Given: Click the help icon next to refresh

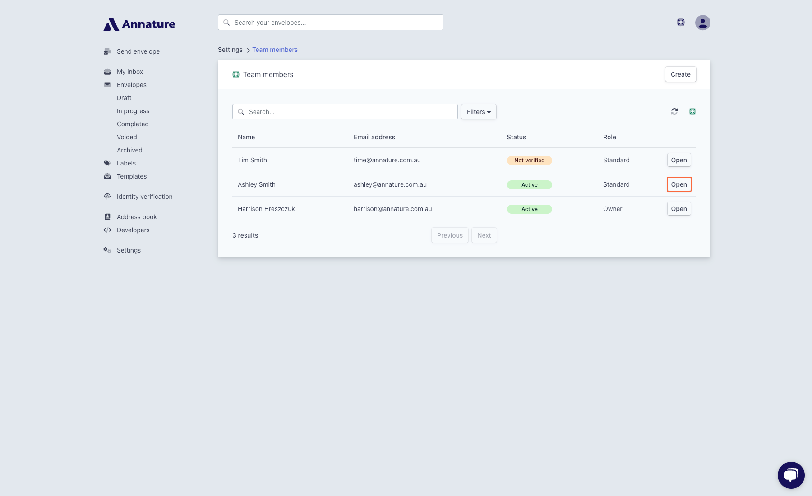Looking at the screenshot, I should (692, 111).
